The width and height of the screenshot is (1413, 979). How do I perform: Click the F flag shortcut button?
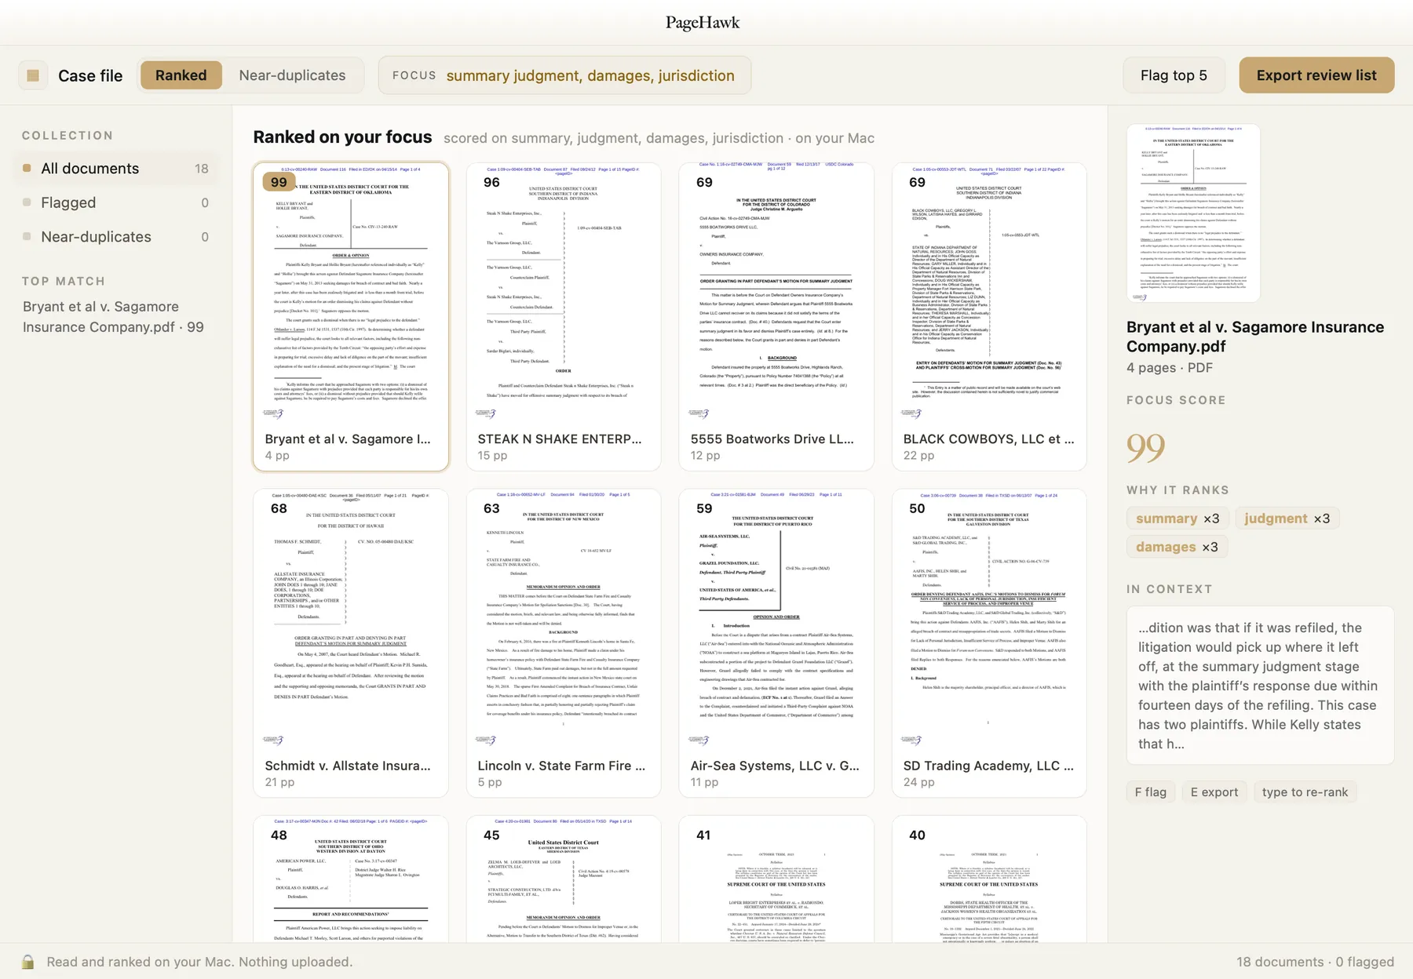coord(1151,792)
